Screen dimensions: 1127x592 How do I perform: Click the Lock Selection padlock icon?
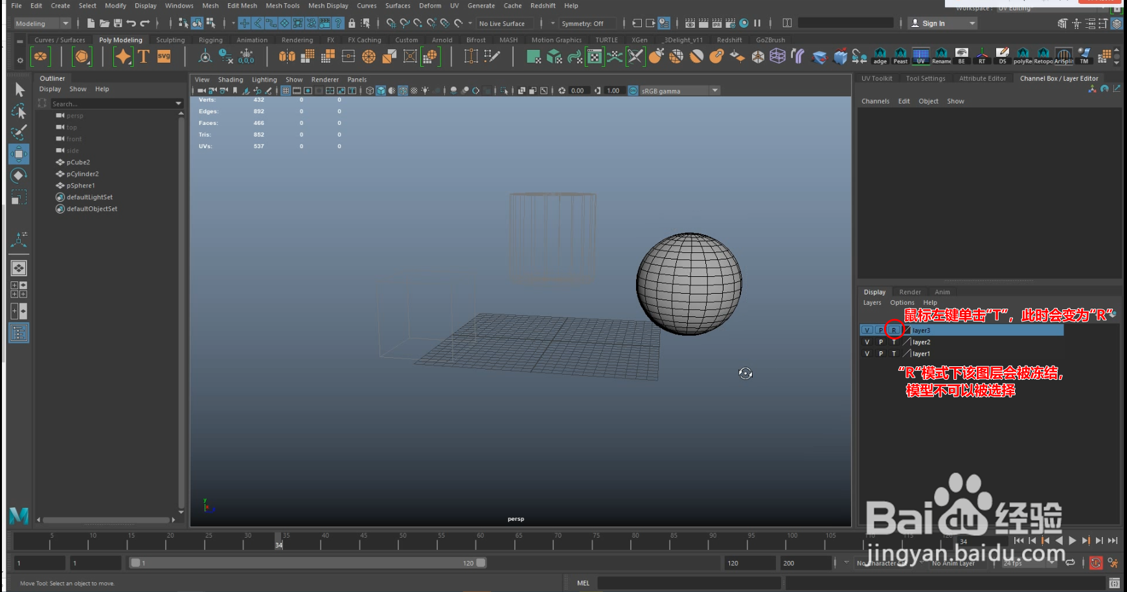(352, 23)
